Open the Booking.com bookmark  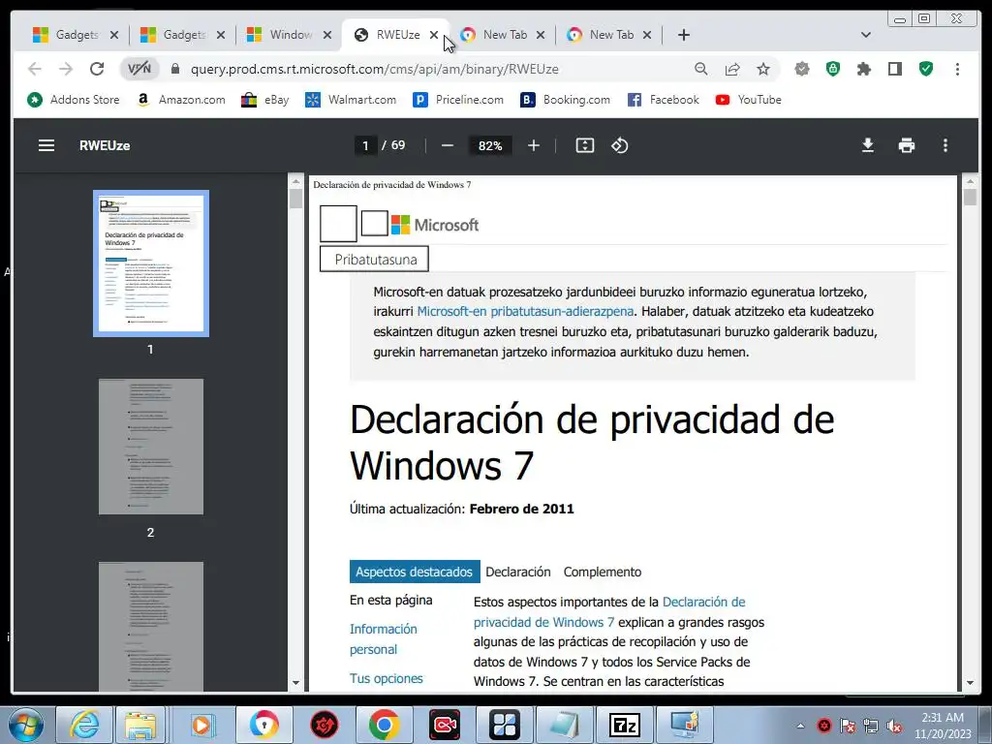(x=565, y=100)
